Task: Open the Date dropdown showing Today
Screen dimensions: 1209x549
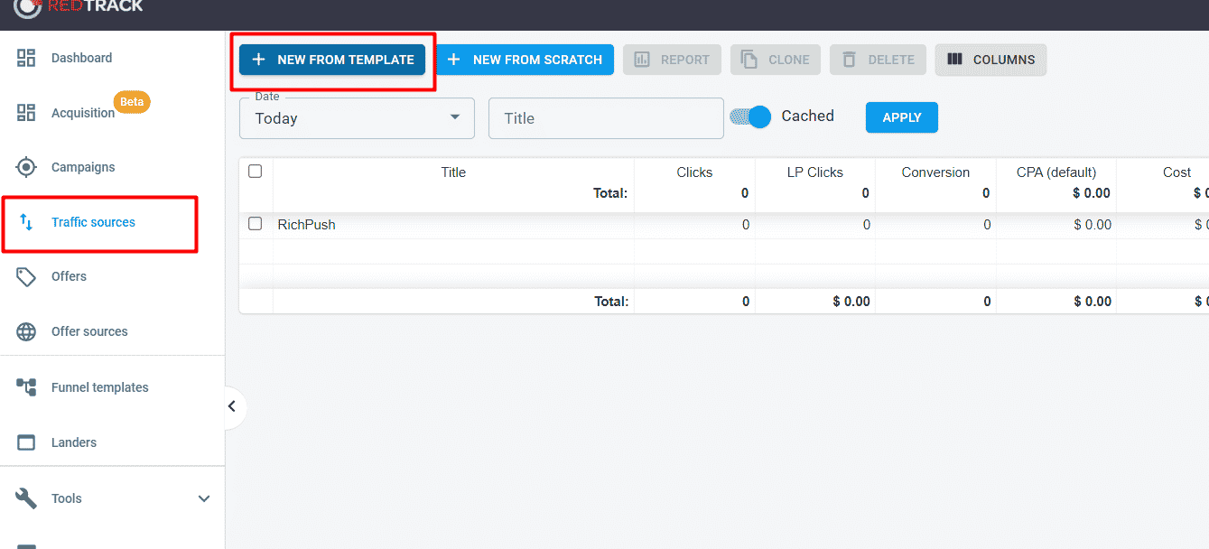Action: coord(357,118)
